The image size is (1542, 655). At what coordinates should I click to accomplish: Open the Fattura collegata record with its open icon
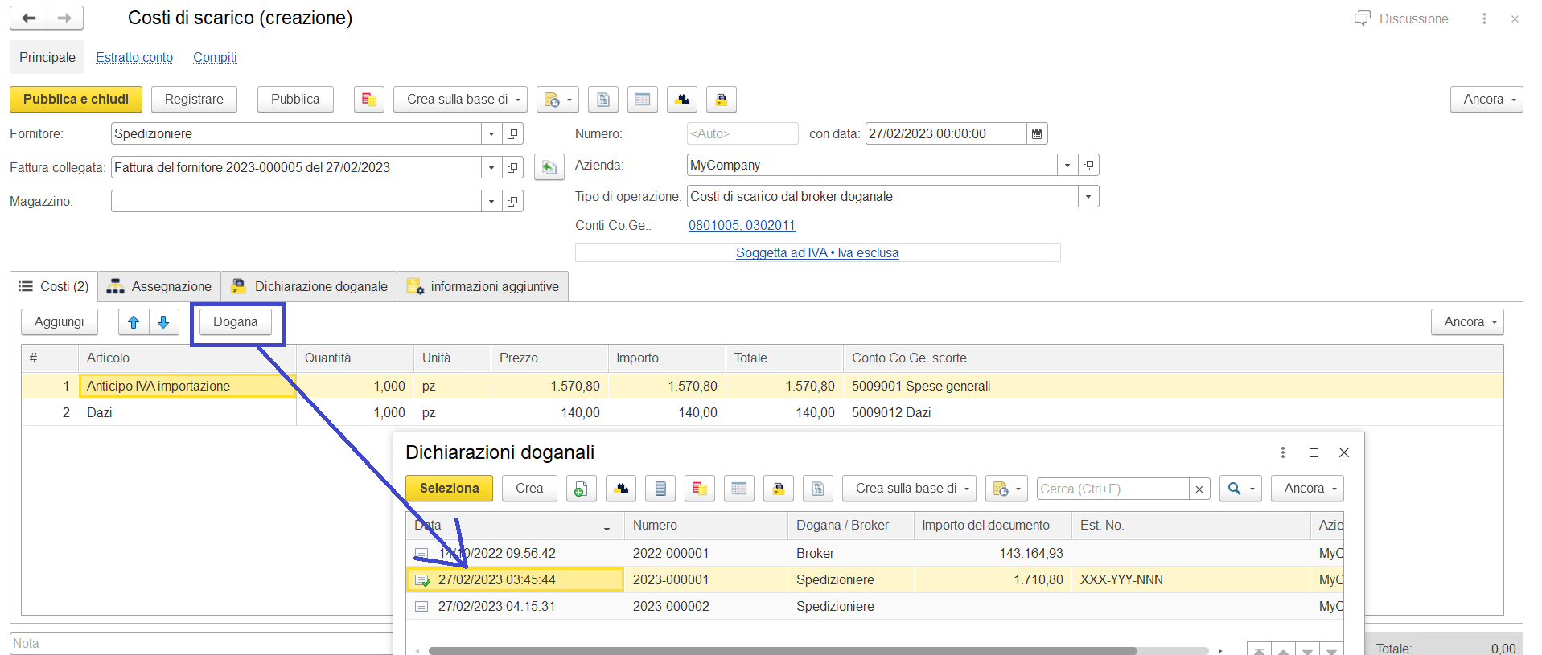click(x=512, y=168)
